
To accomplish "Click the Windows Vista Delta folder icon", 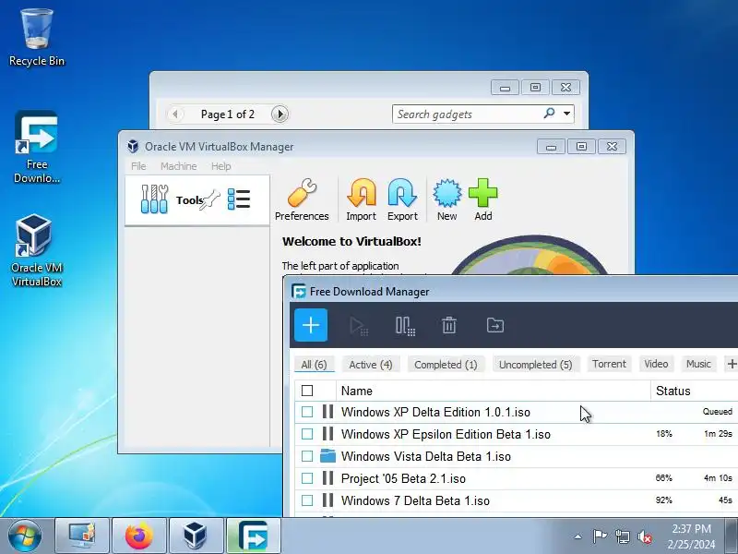I will pyautogui.click(x=327, y=456).
